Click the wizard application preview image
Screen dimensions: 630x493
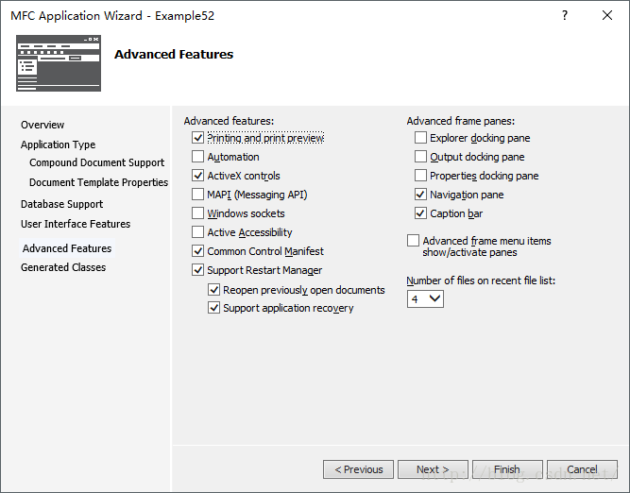tap(59, 63)
